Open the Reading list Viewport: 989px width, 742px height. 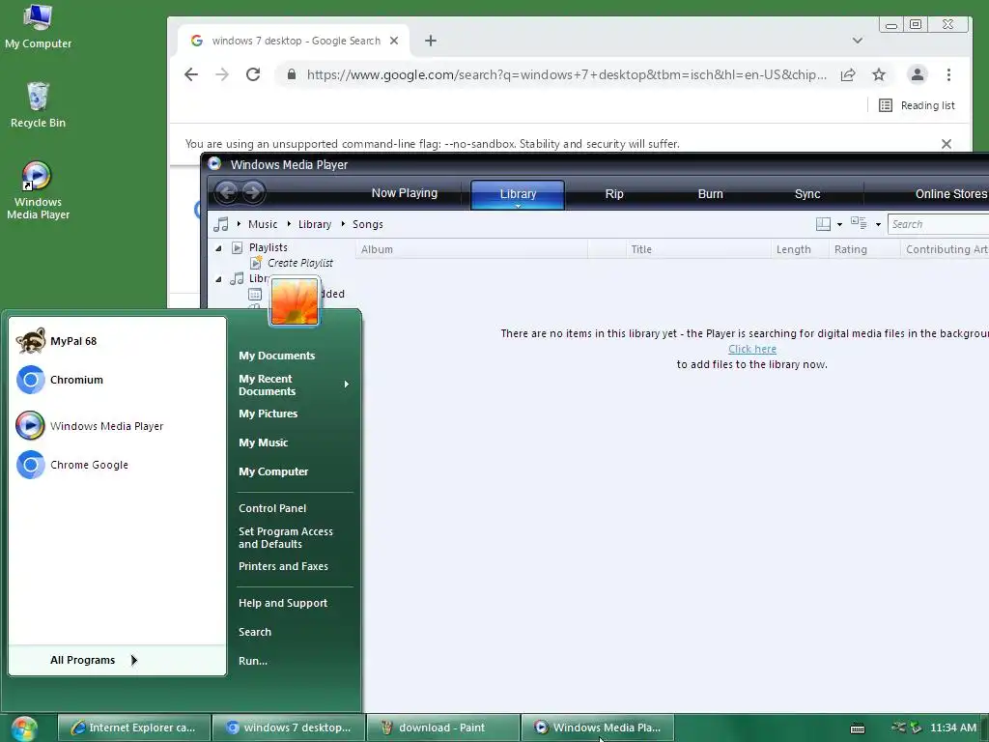918,105
